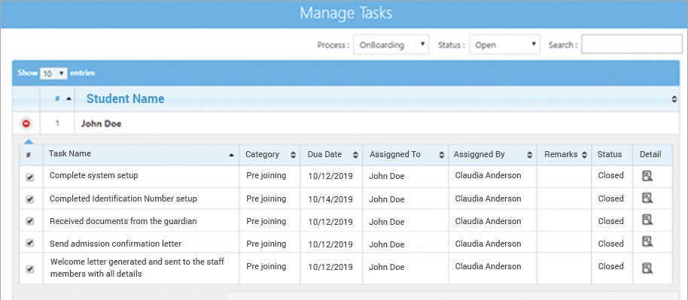Click in the Search input field

pyautogui.click(x=632, y=44)
